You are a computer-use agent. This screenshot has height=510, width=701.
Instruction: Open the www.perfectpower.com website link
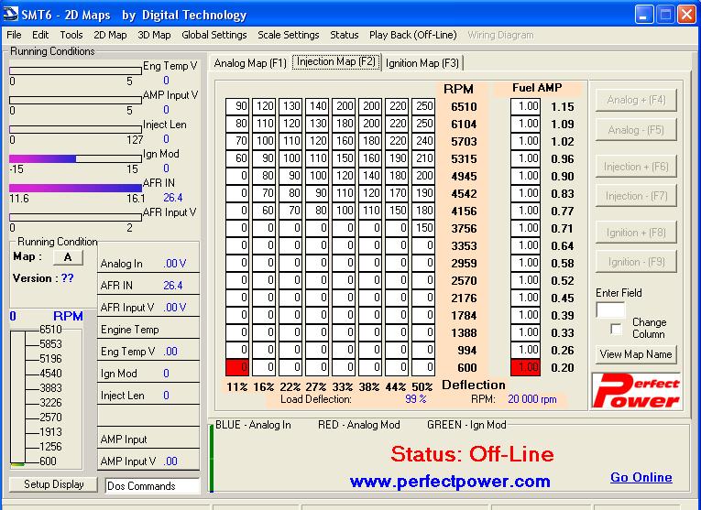tap(450, 481)
